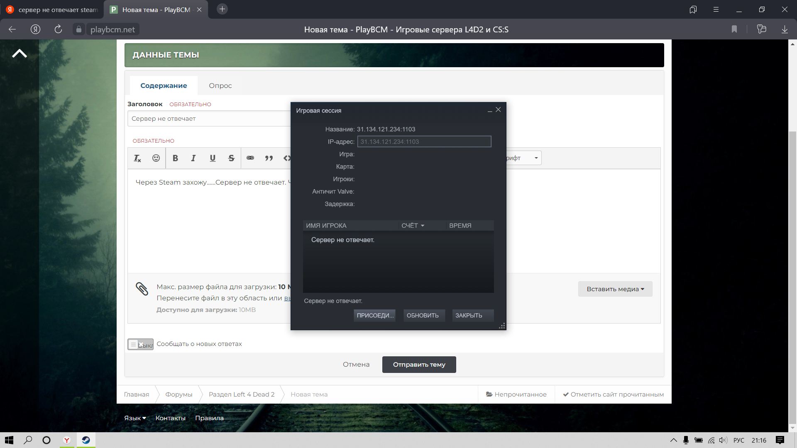The width and height of the screenshot is (797, 448).
Task: Open the emoji picker in editor toolbar
Action: [156, 158]
